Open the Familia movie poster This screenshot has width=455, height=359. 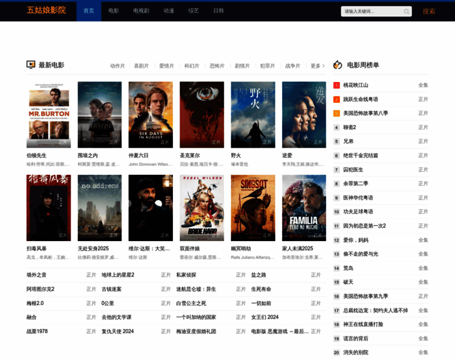(x=304, y=208)
